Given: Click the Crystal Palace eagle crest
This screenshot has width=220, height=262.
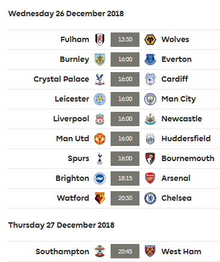Looking at the screenshot, I should (100, 79).
